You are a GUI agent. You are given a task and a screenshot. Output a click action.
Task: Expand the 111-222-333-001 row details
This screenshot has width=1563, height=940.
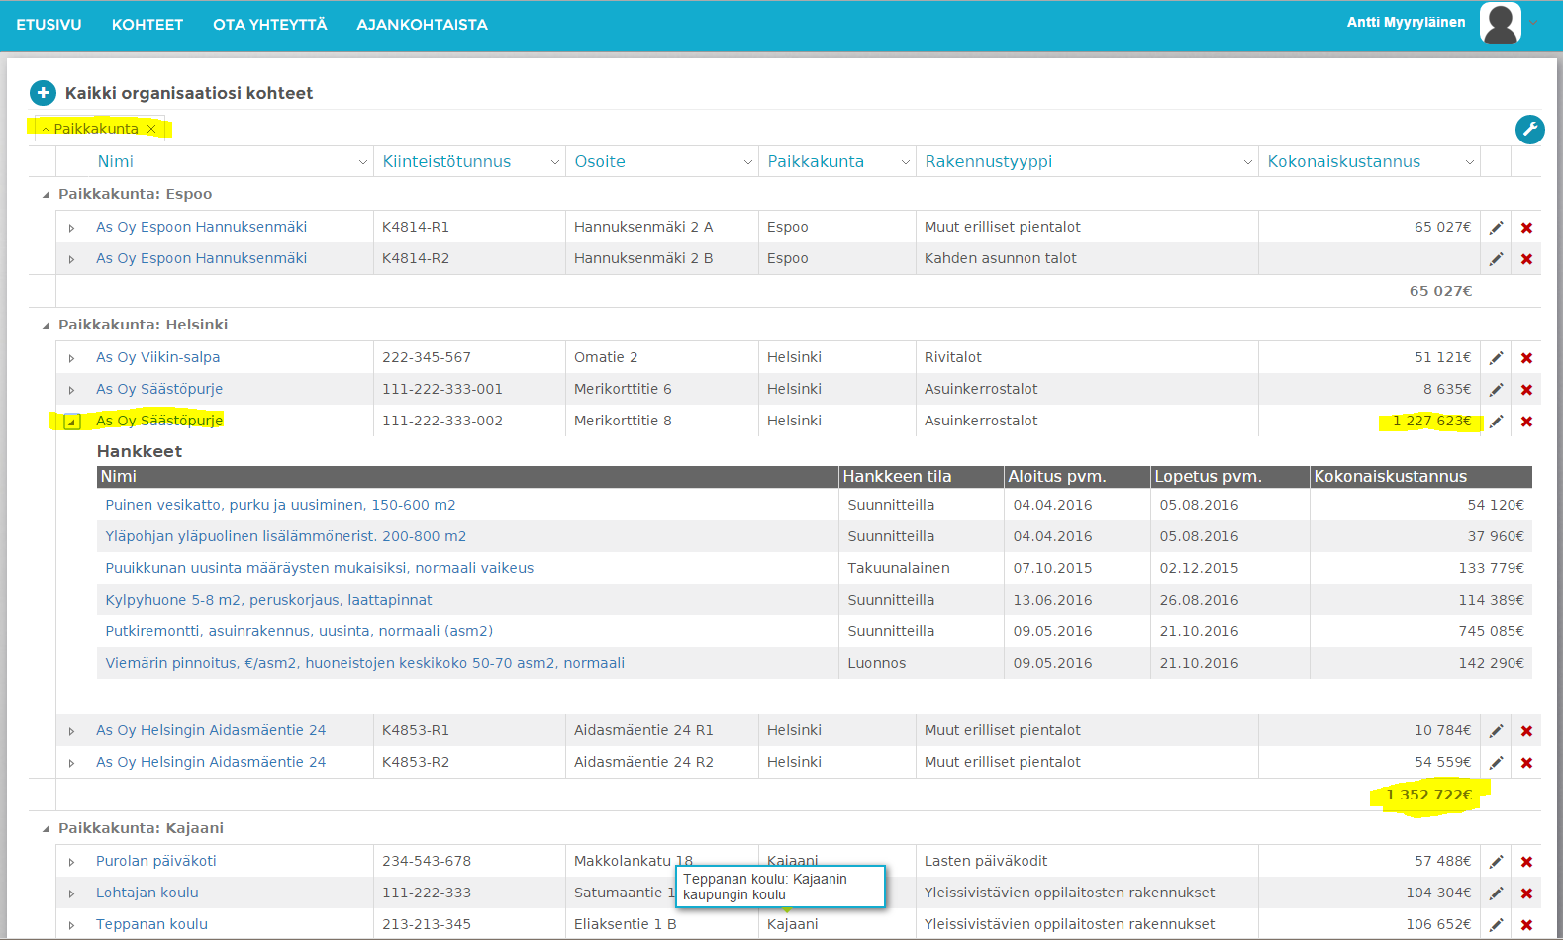[71, 390]
